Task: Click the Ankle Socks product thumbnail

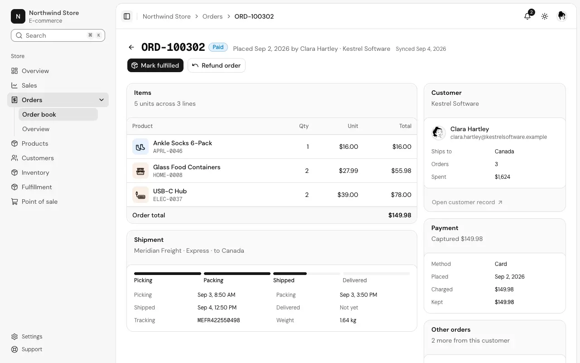Action: 140,147
